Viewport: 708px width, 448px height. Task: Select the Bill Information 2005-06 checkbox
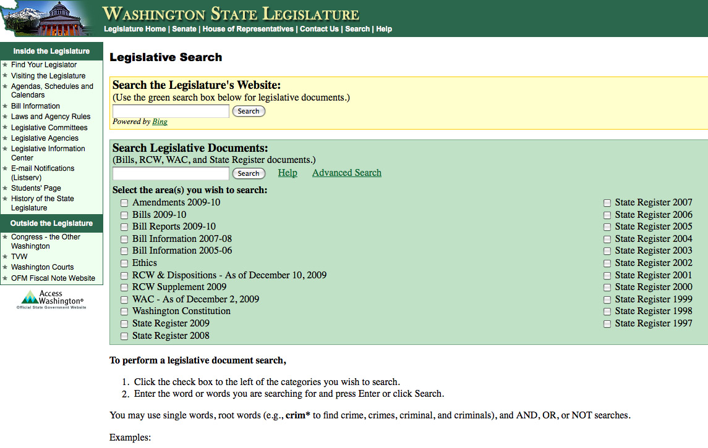coord(124,251)
